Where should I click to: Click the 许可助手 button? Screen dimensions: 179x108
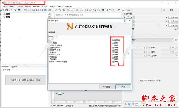pyautogui.click(x=107, y=87)
